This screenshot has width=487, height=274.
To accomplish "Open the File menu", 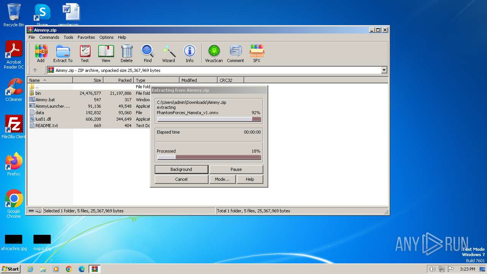I will tap(32, 37).
